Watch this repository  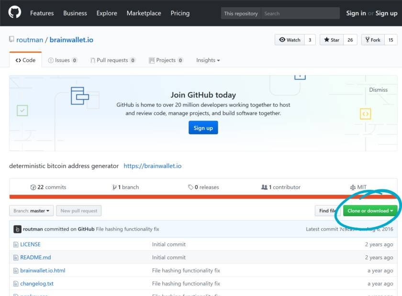pos(290,40)
